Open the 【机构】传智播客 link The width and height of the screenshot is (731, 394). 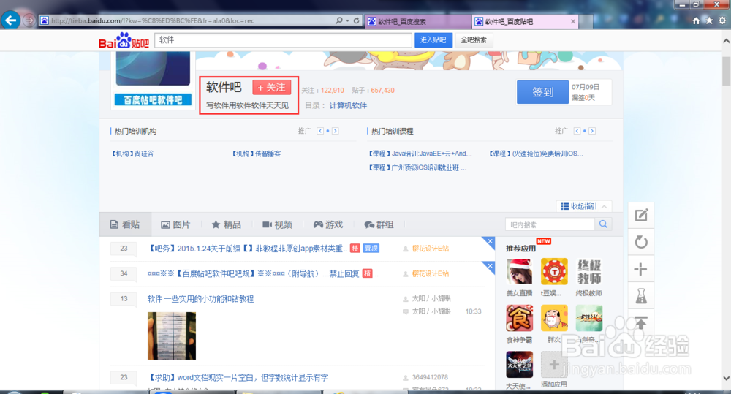point(256,154)
